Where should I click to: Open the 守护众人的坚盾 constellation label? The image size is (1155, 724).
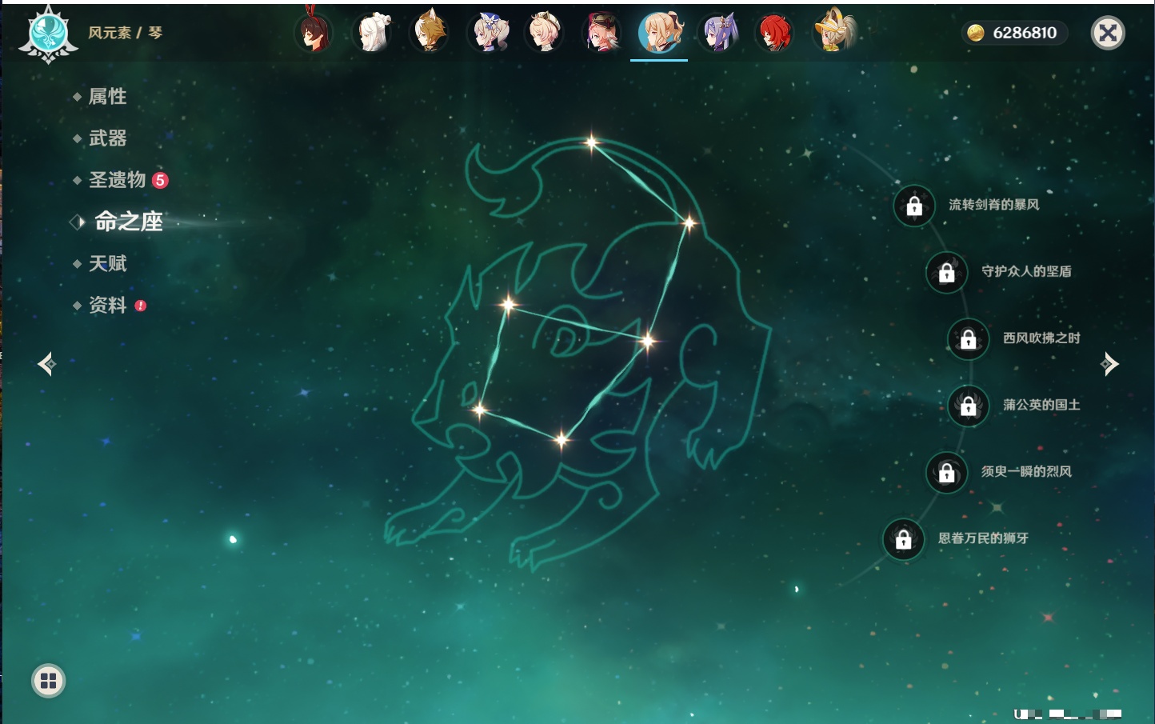pos(1026,271)
